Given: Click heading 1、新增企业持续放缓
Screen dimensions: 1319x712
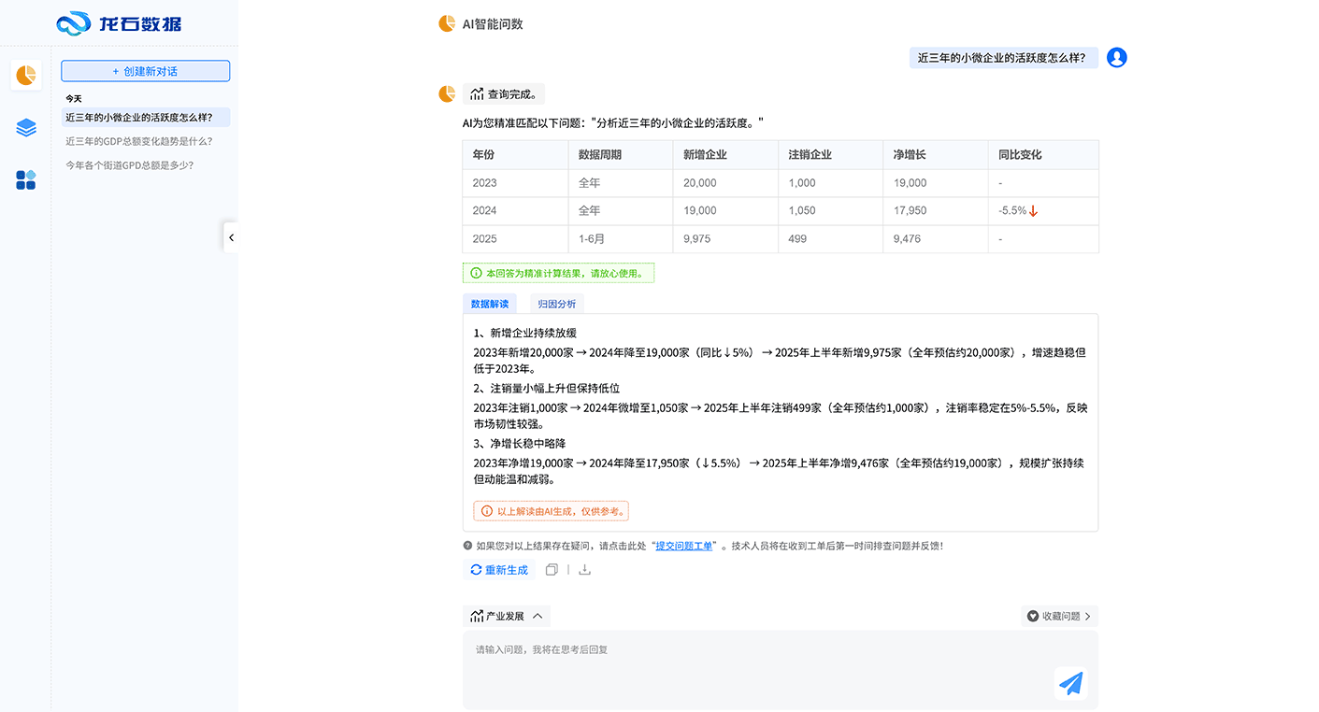Looking at the screenshot, I should pos(525,334).
